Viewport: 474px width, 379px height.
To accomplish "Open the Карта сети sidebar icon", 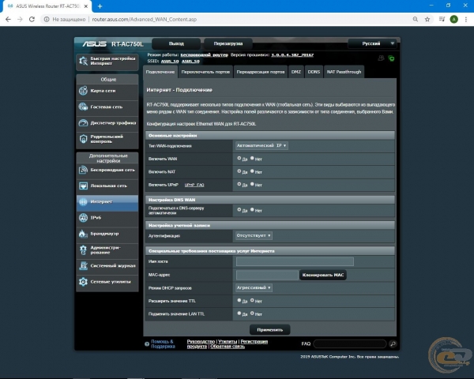I will click(x=84, y=91).
